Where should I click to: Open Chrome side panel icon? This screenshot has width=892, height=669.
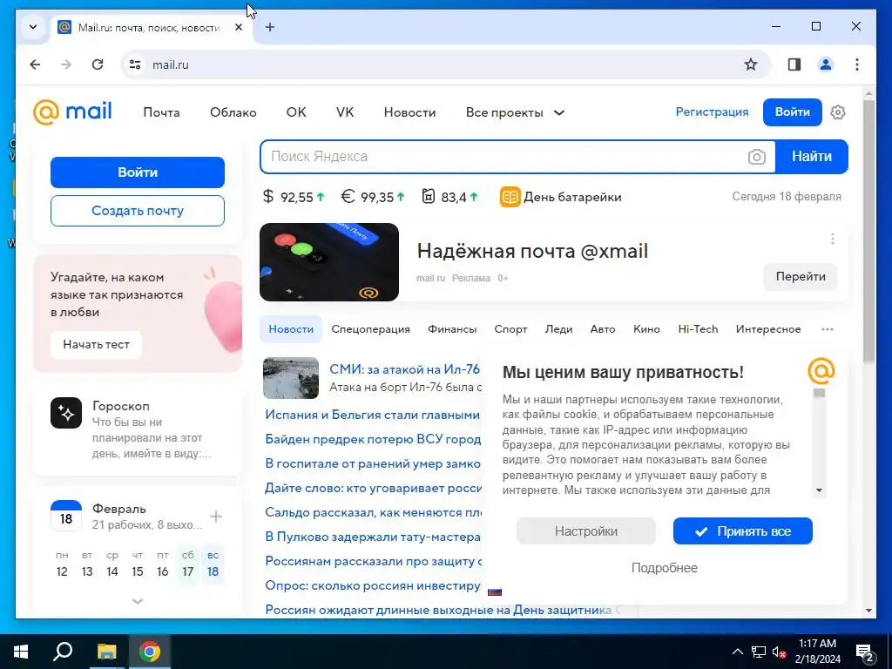coord(794,64)
